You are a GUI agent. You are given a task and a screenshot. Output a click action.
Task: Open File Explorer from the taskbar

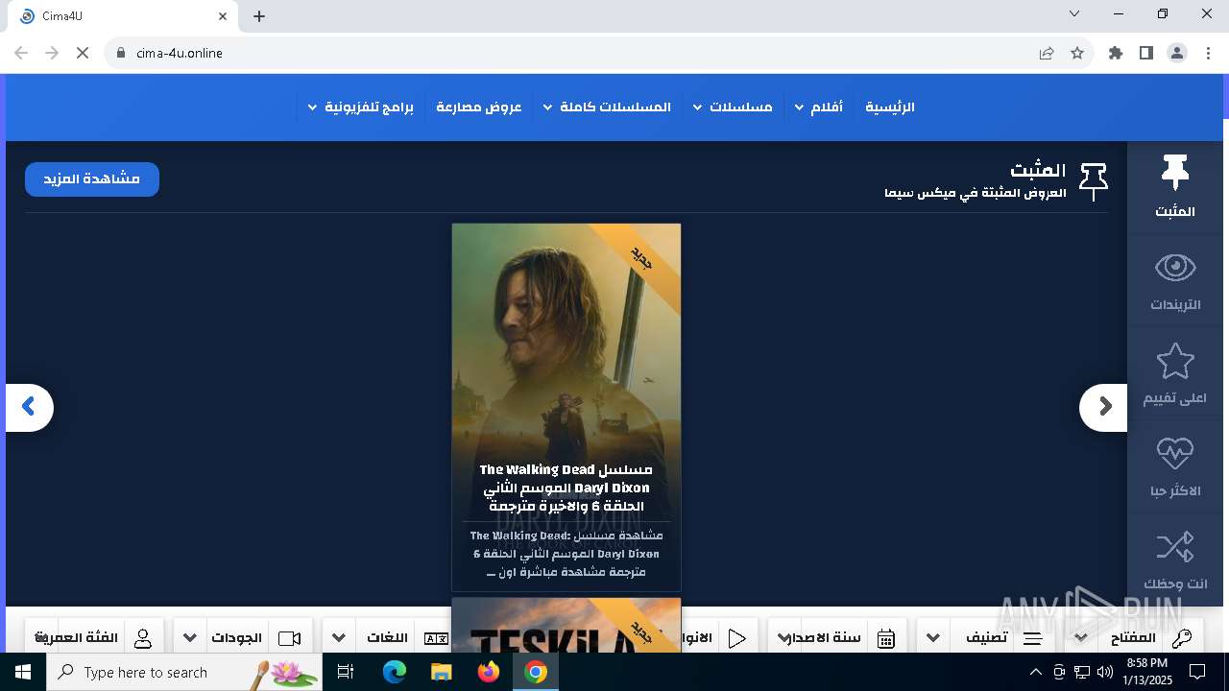(x=442, y=672)
